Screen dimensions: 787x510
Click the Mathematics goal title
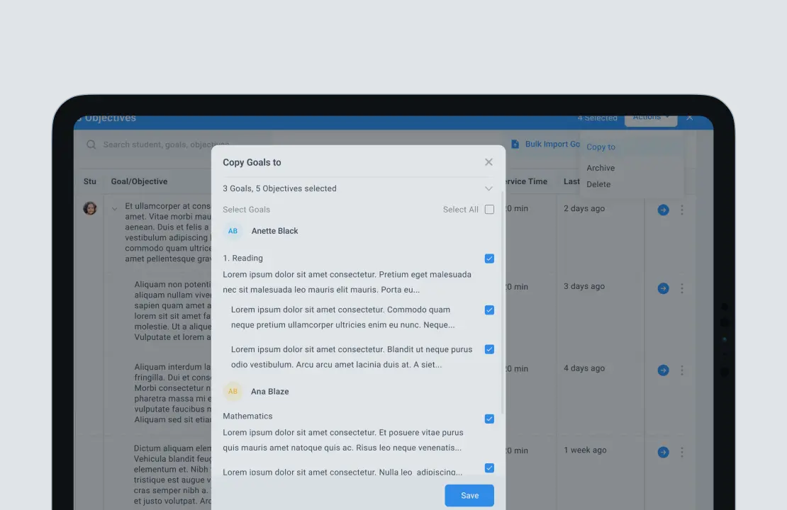(247, 416)
